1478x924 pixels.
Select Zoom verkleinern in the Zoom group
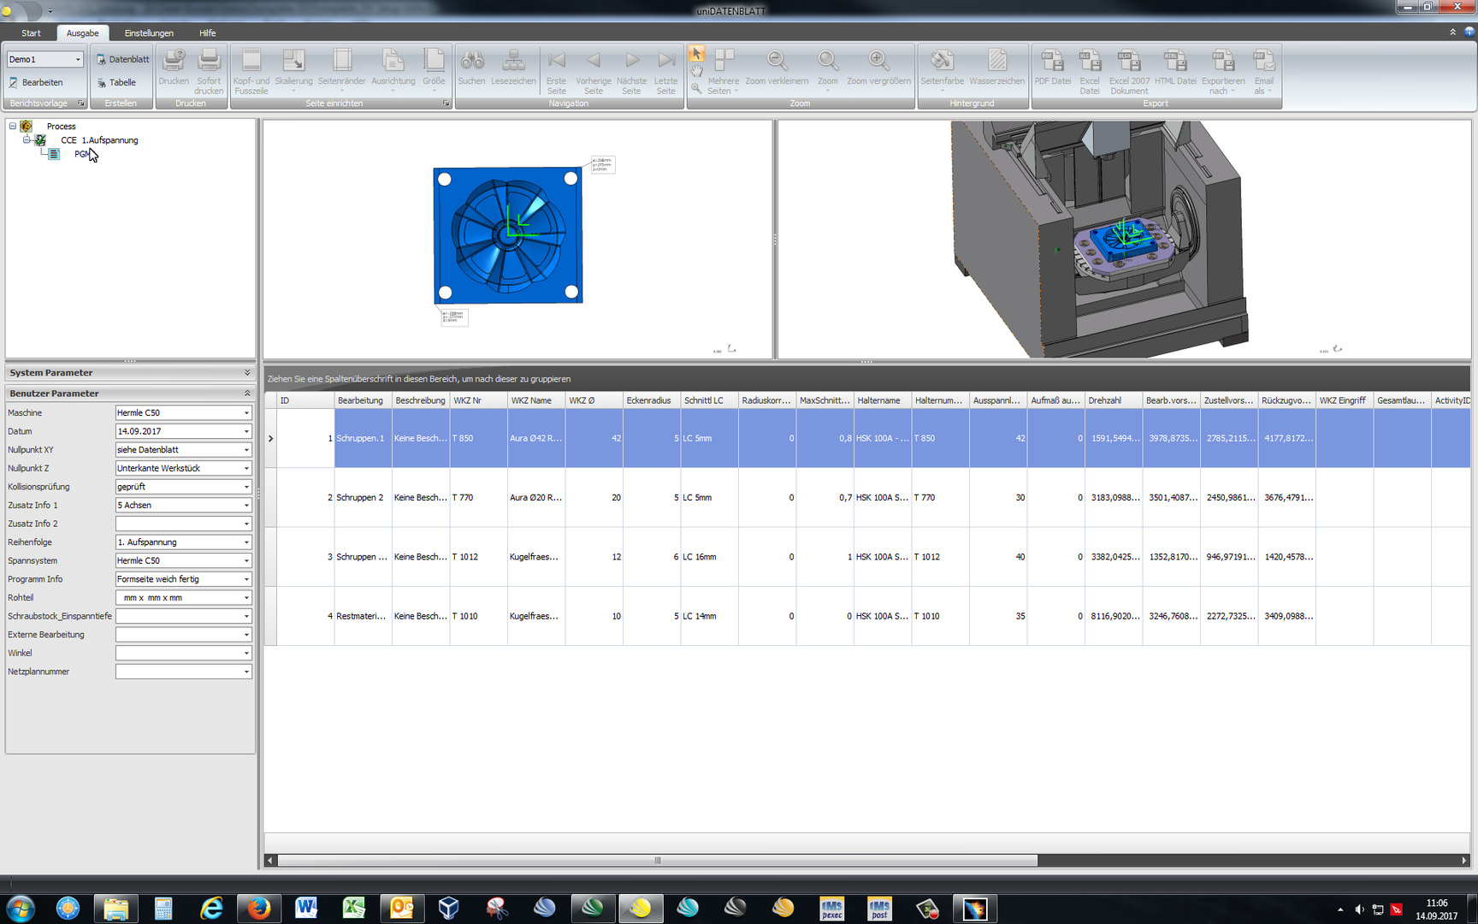(777, 68)
